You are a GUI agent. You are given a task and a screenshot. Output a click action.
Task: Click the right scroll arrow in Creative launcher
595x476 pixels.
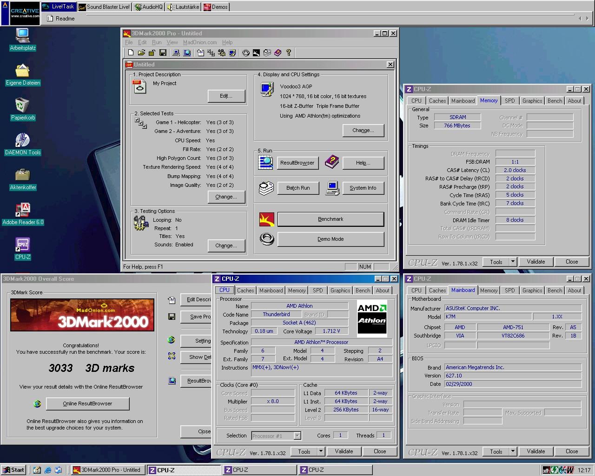pos(587,19)
